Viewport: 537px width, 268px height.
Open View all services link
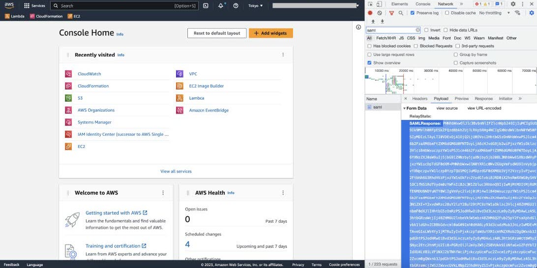(176, 171)
